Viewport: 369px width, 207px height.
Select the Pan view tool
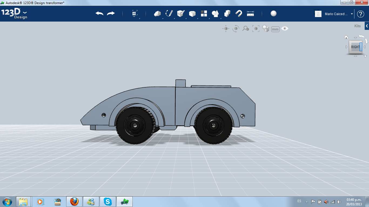pyautogui.click(x=226, y=29)
